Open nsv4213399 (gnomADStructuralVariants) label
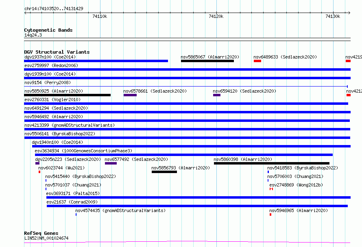Image resolution: width=362 pixels, height=247 pixels. (x=70, y=125)
